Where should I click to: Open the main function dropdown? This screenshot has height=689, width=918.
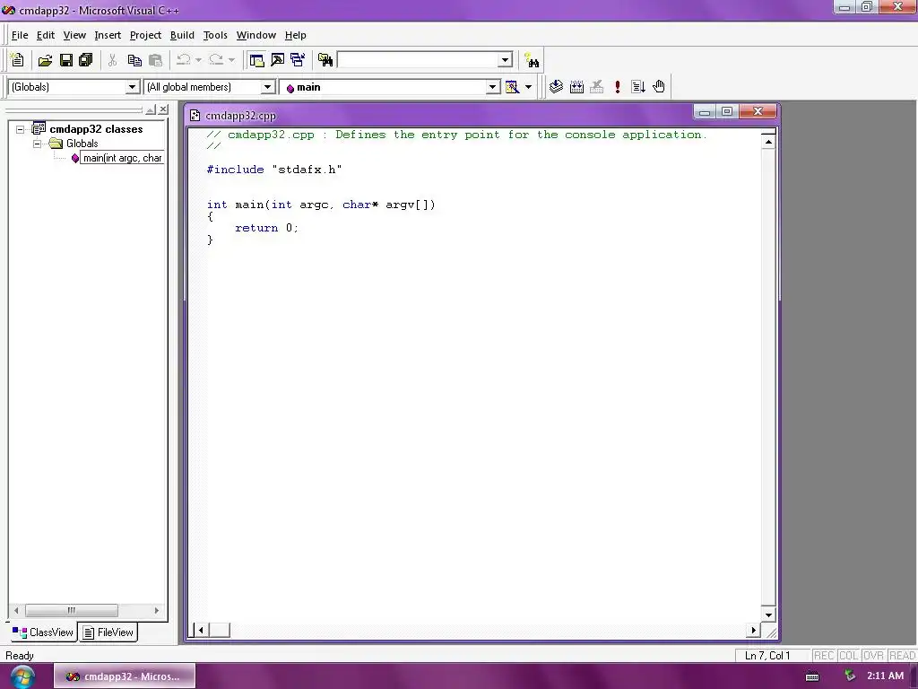coord(492,87)
